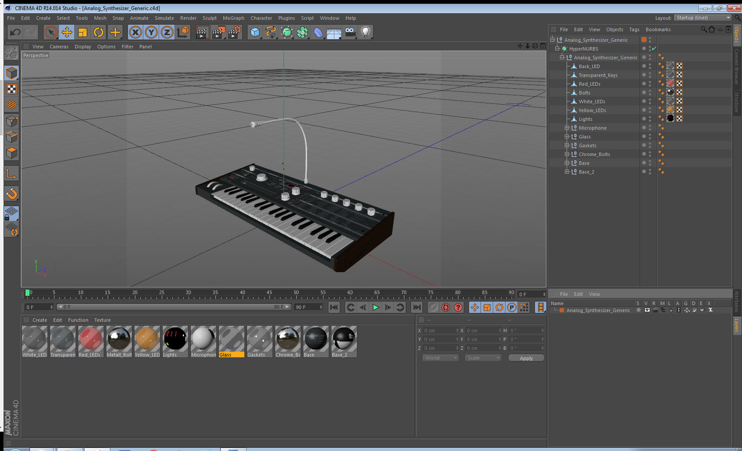
Task: Add a floor environment object icon
Action: [334, 32]
